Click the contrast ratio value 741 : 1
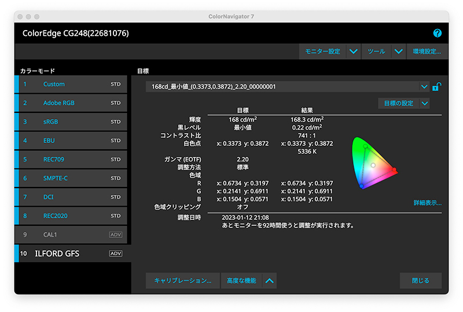This screenshot has height=312, width=463. tap(307, 135)
